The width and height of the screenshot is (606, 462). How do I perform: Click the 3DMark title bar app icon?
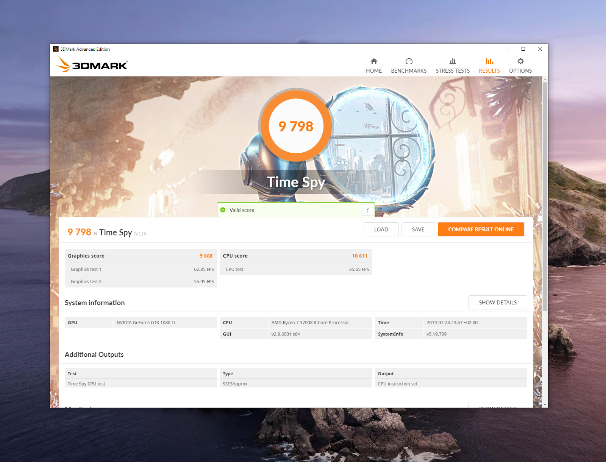point(56,49)
